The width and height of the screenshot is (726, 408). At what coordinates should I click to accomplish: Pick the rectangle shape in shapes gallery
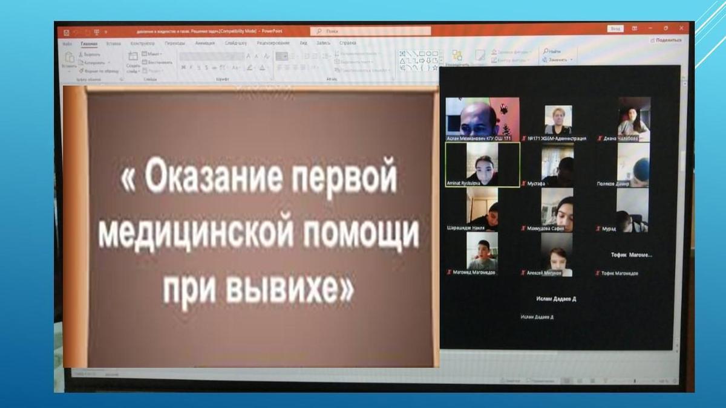click(x=420, y=53)
